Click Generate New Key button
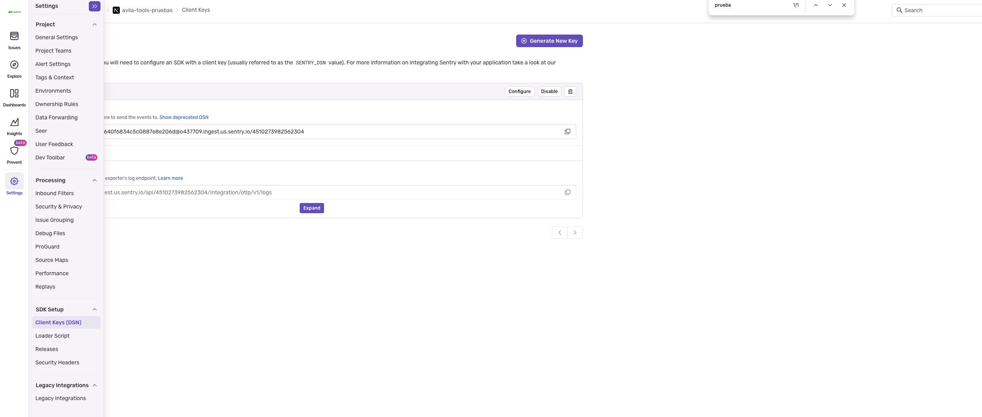982x417 pixels. tap(549, 41)
